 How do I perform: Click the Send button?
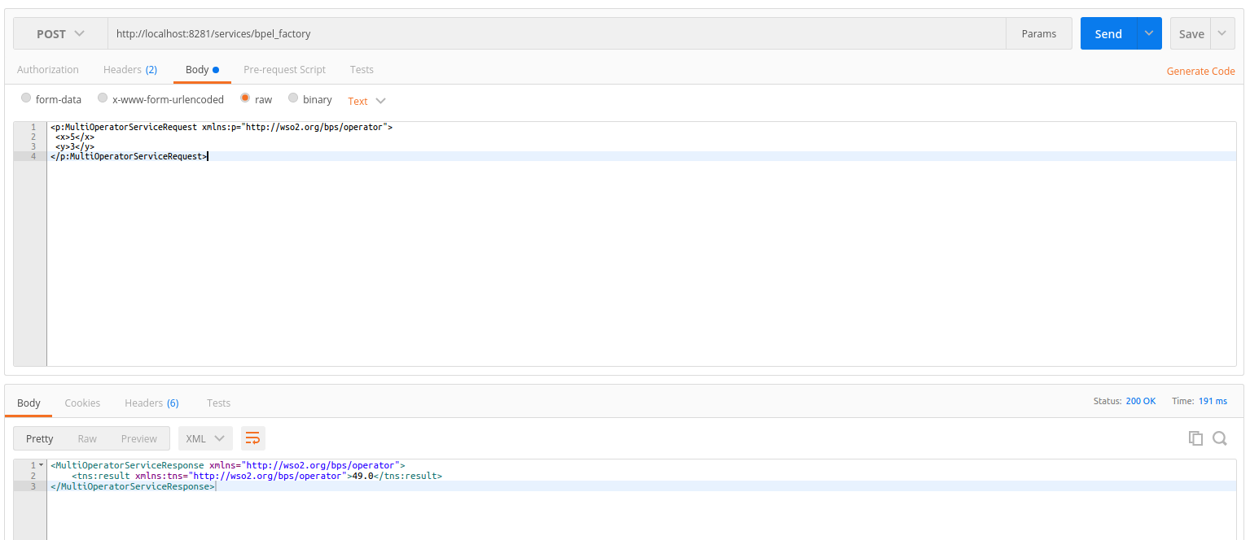point(1107,33)
